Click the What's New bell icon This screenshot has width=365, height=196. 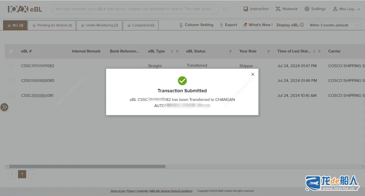[x=245, y=25]
